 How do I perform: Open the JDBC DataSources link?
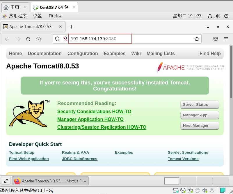(79, 159)
